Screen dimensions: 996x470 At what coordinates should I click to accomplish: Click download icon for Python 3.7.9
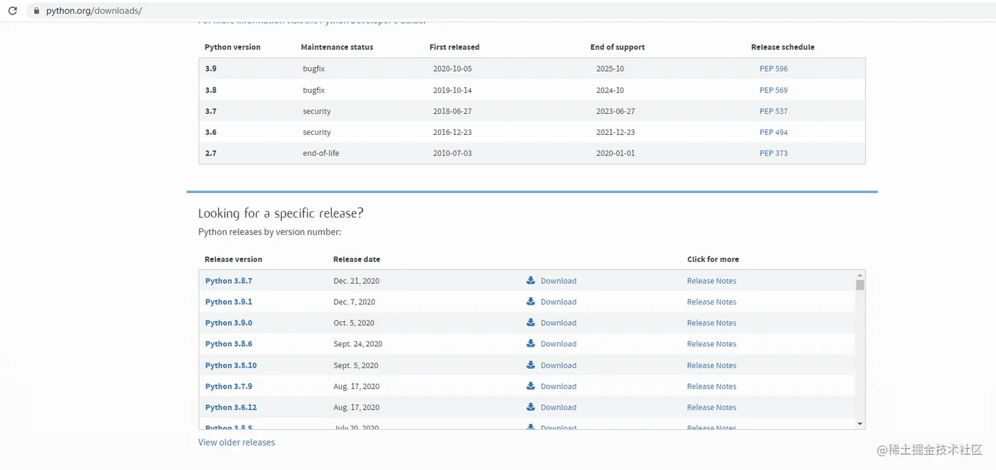click(x=531, y=386)
